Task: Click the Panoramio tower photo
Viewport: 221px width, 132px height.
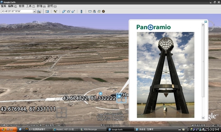Action: click(166, 75)
